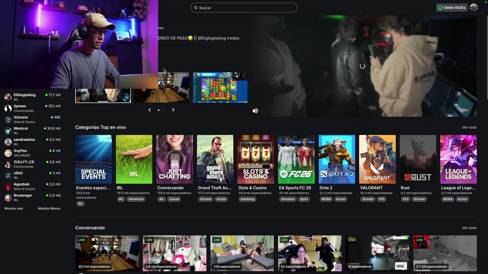
Task: Open Agusbob channel avatar
Action: click(8, 186)
